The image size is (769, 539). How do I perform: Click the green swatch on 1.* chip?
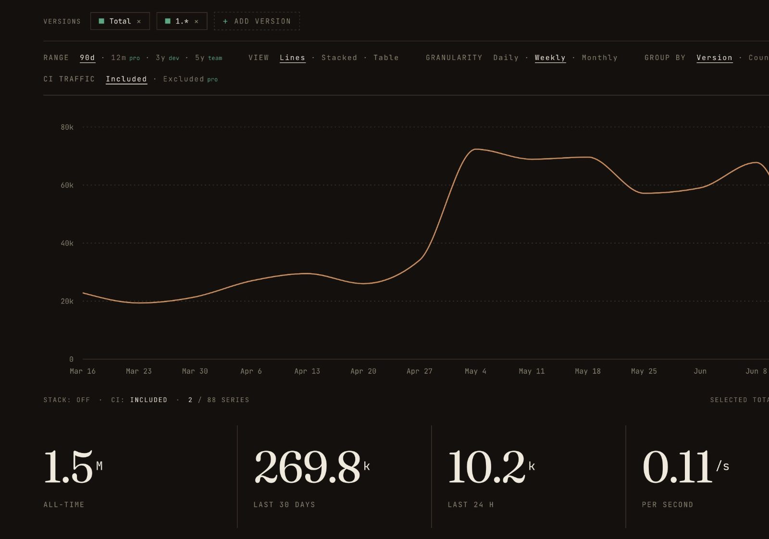coord(168,21)
